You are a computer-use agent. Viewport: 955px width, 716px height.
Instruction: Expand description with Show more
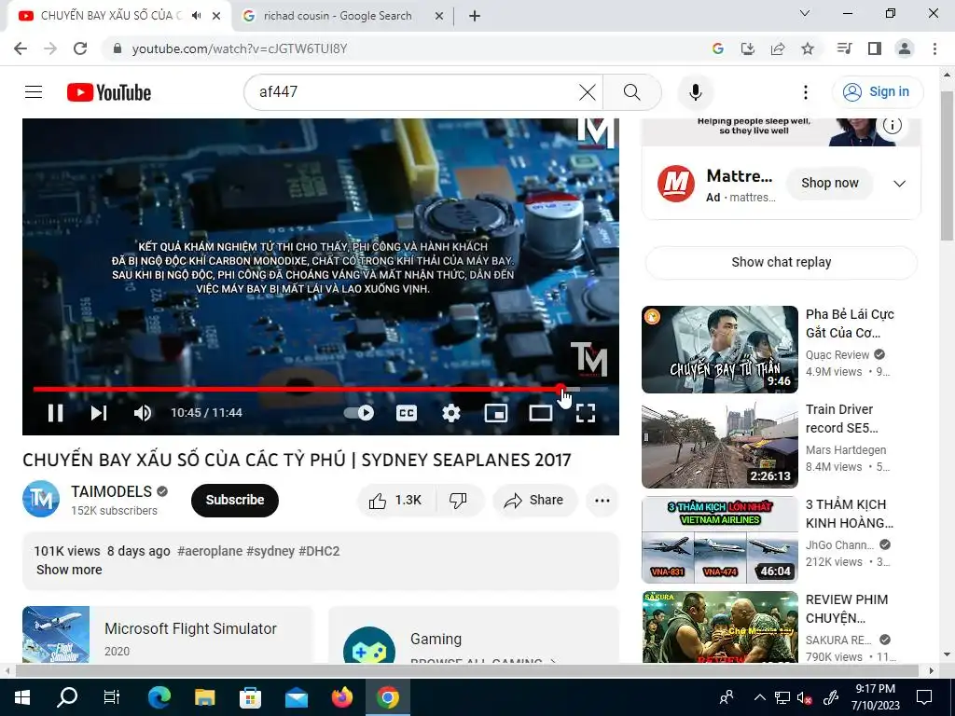tap(69, 570)
